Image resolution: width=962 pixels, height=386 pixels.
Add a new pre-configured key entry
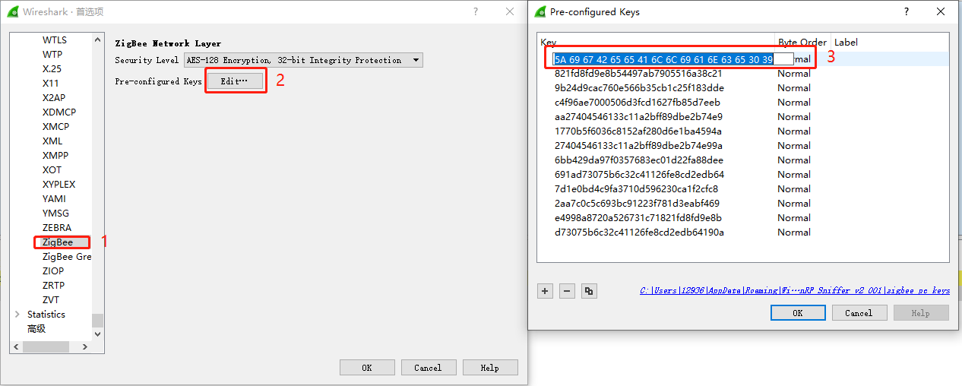pyautogui.click(x=545, y=291)
